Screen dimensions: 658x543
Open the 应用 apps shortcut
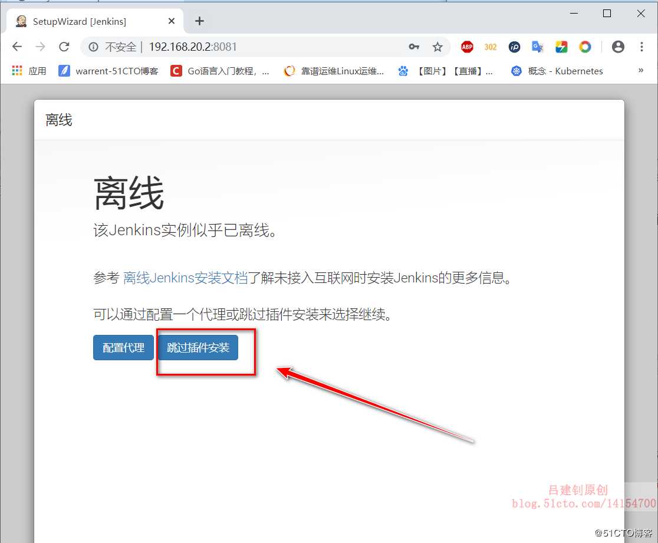(29, 71)
